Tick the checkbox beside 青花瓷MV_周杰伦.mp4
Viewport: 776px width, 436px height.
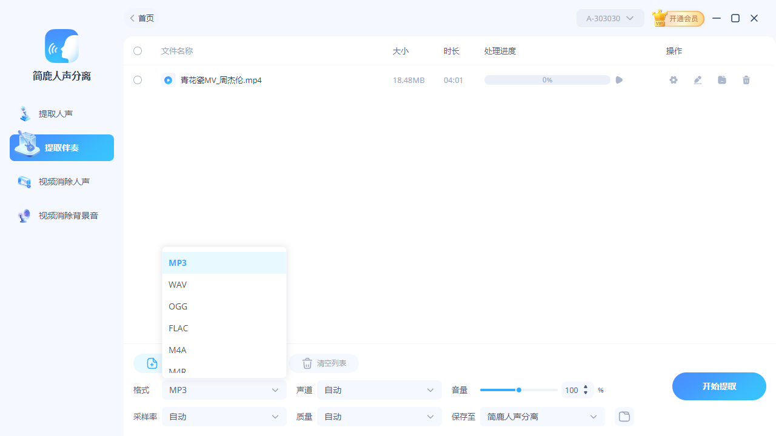[137, 79]
